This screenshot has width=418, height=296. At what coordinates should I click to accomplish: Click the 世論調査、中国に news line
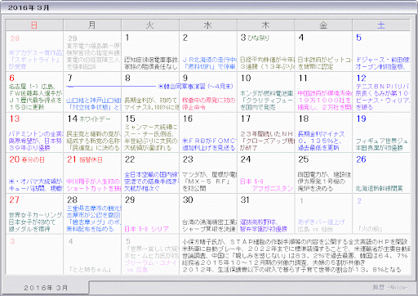point(295,256)
